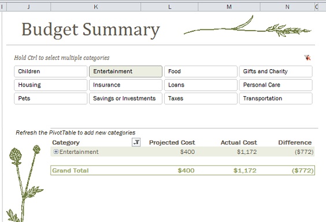Click the Budget Summary title

(91, 30)
